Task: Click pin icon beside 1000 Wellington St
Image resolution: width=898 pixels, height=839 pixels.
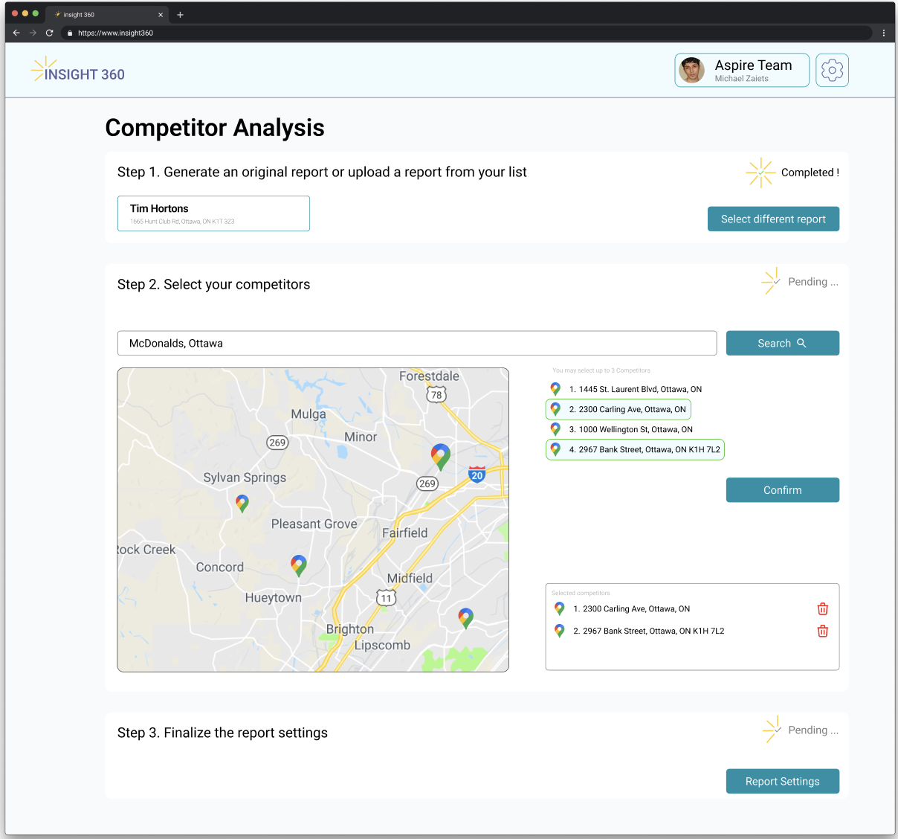Action: (555, 429)
